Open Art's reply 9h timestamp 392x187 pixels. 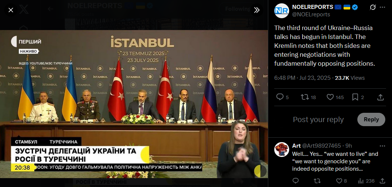[x=348, y=146]
